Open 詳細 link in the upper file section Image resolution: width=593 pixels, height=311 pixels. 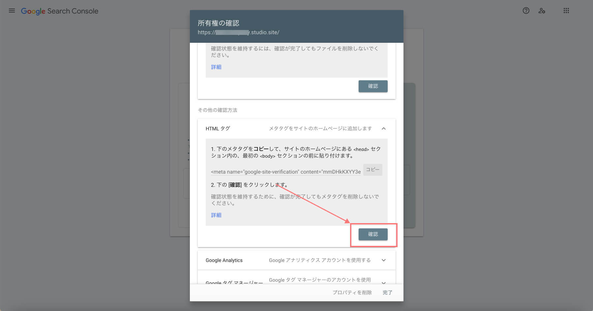216,67
